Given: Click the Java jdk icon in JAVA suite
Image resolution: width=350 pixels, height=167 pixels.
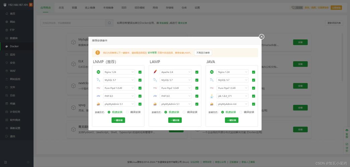Looking at the screenshot, I should [212, 96].
